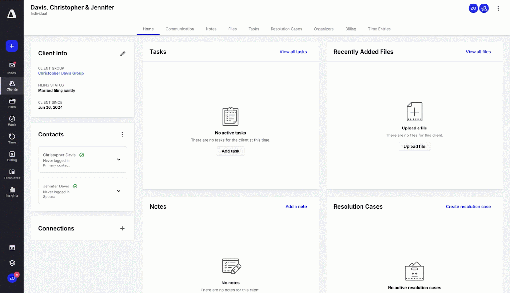Click the pencil icon to edit Client Info

122,54
